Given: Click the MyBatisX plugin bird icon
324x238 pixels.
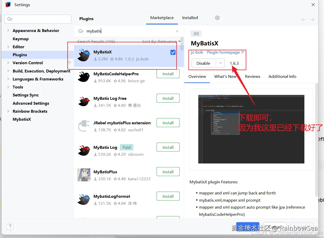Looking at the screenshot, I should point(84,55).
